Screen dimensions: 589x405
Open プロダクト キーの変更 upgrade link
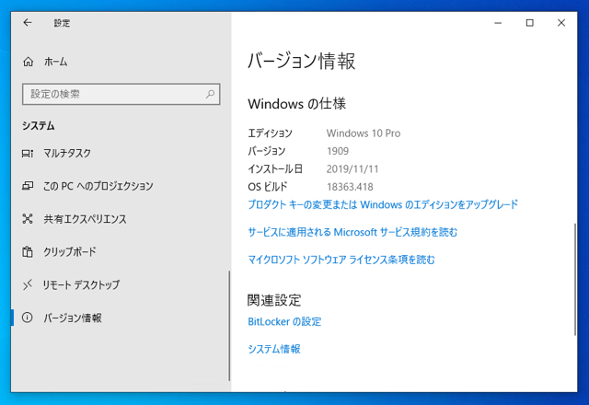383,204
